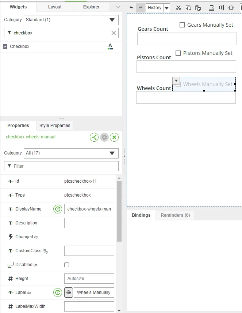Click the Label value input field
The width and height of the screenshot is (242, 313).
[x=94, y=292]
